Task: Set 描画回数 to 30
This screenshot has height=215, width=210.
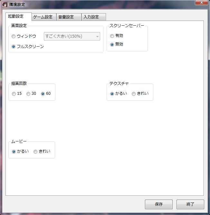Action: [28, 94]
